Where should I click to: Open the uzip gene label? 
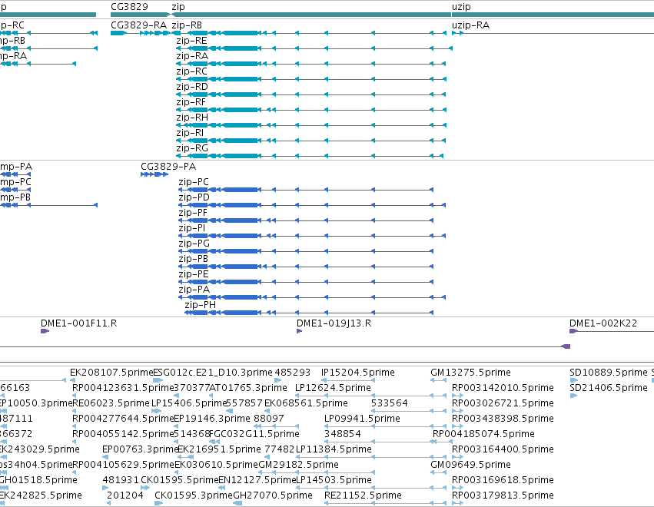click(x=461, y=7)
